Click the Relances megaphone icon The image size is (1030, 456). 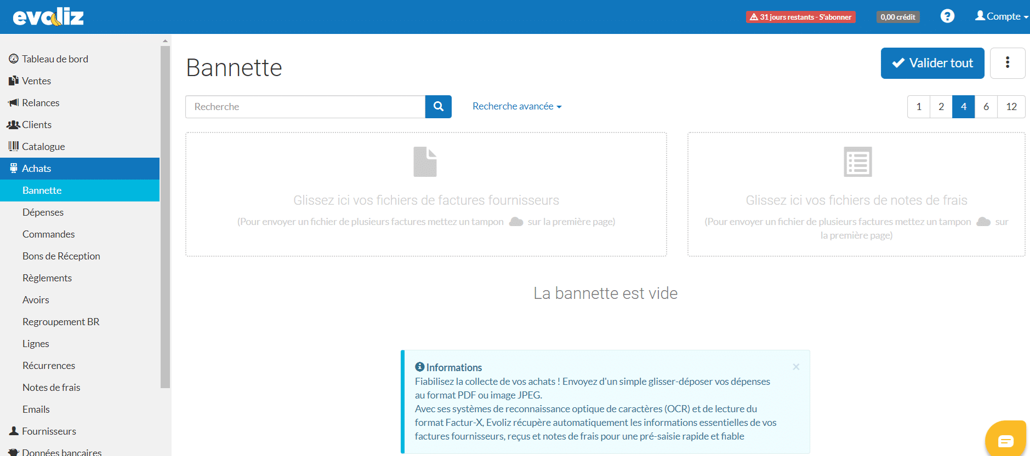click(x=14, y=102)
